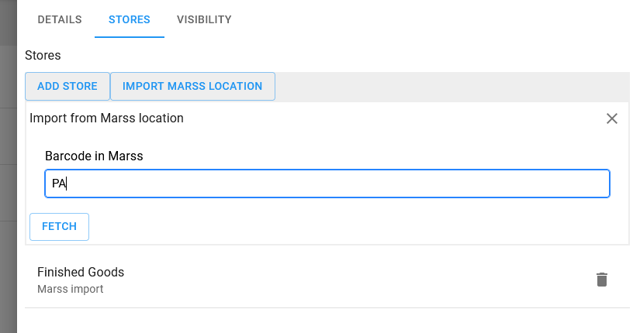This screenshot has height=333, width=633.
Task: Click the divider line under Finished Goods
Action: click(327, 308)
